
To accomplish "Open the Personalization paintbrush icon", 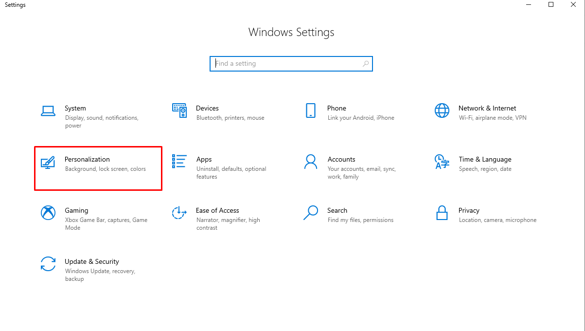I will tap(48, 163).
